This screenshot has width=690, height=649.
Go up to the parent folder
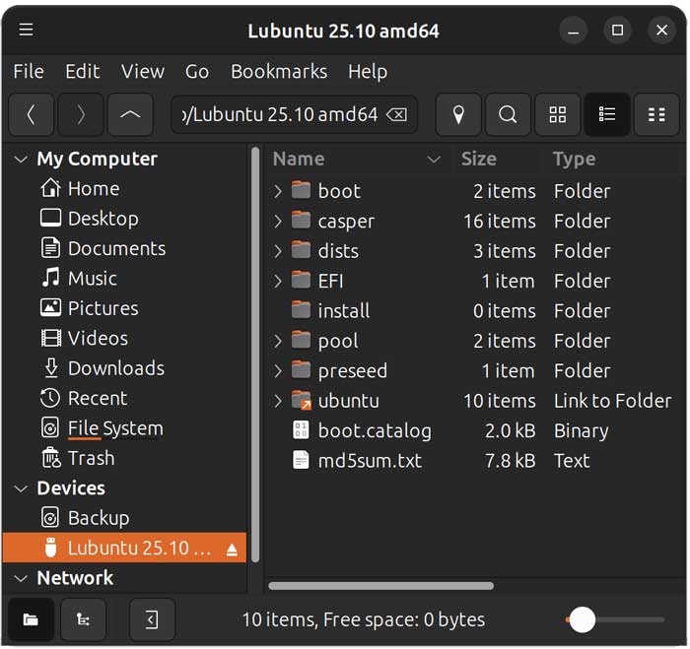pyautogui.click(x=130, y=115)
